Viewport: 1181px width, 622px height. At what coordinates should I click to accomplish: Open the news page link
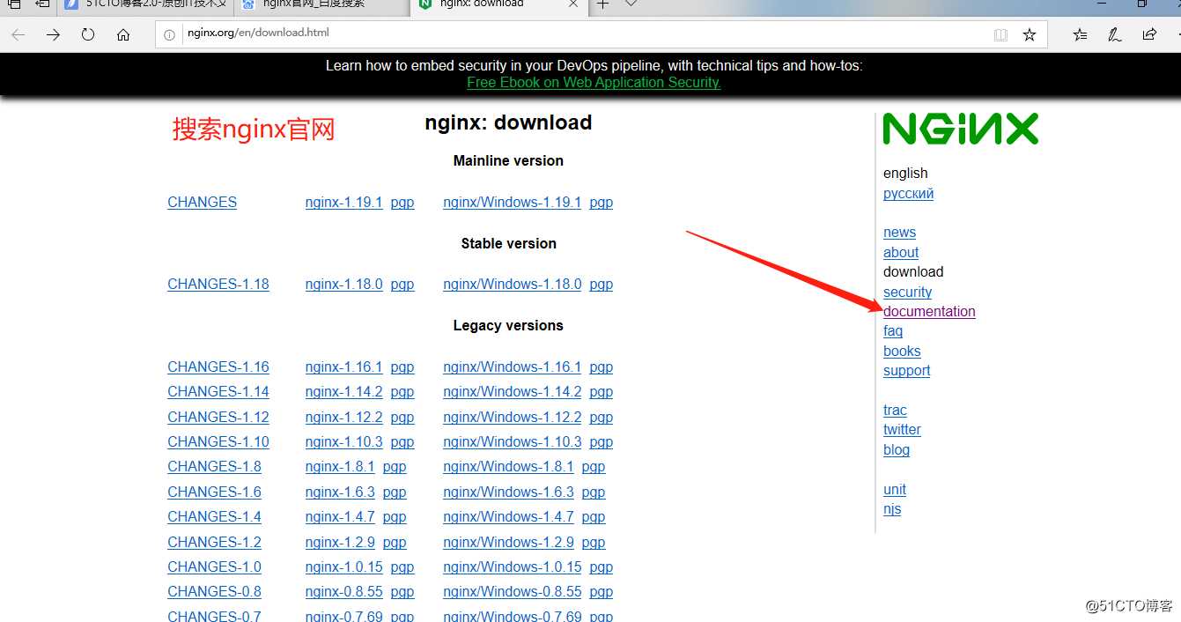pos(899,233)
